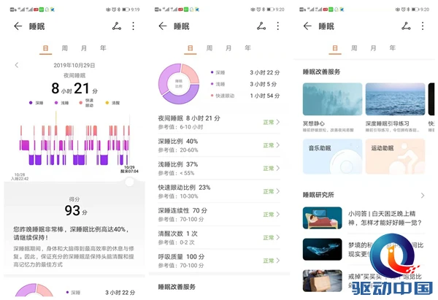Open three-dot menu on right screen

pyautogui.click(x=423, y=26)
